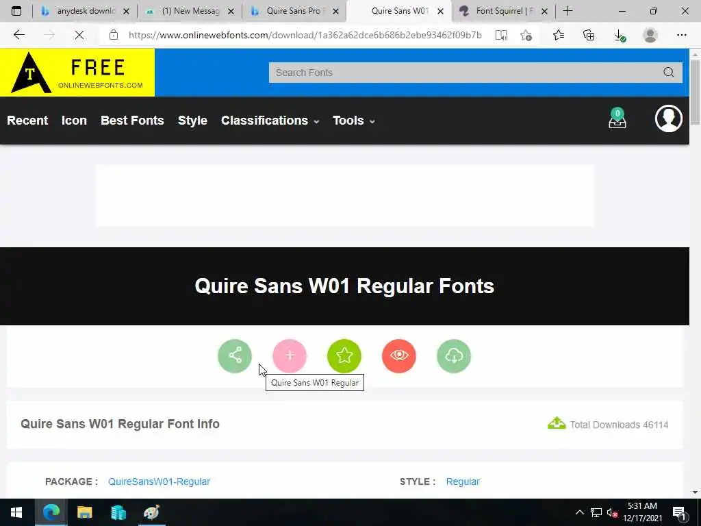Click the Total Downloads 46114 text

(619, 425)
